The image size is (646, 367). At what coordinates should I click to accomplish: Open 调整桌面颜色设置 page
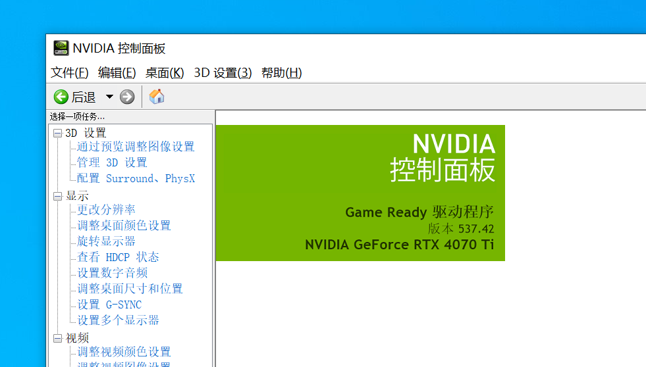[124, 226]
